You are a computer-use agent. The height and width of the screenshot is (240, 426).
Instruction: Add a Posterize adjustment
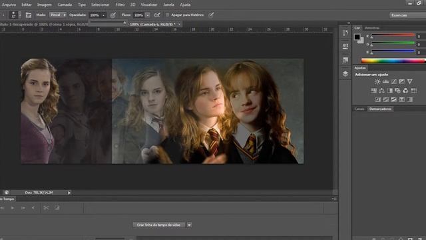click(x=385, y=99)
